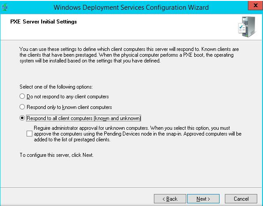Click the 'Select one of the following options' label
This screenshot has width=263, height=206.
click(x=56, y=87)
